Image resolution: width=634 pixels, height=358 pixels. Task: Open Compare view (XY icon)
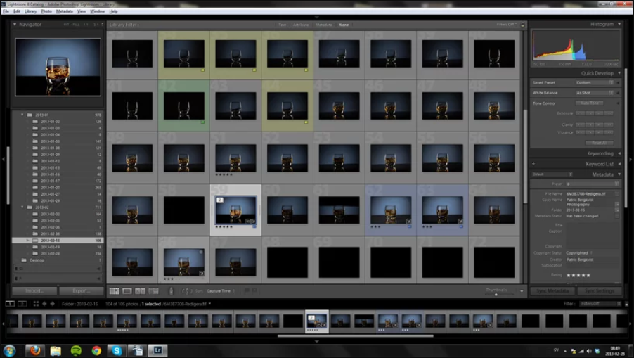click(140, 291)
